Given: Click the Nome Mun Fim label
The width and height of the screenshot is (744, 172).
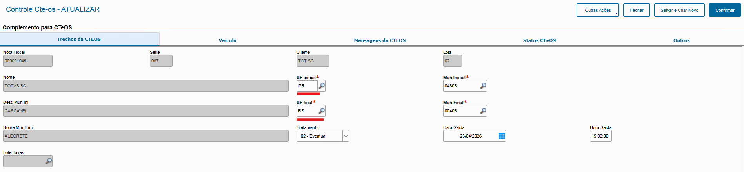Looking at the screenshot, I should (x=18, y=127).
